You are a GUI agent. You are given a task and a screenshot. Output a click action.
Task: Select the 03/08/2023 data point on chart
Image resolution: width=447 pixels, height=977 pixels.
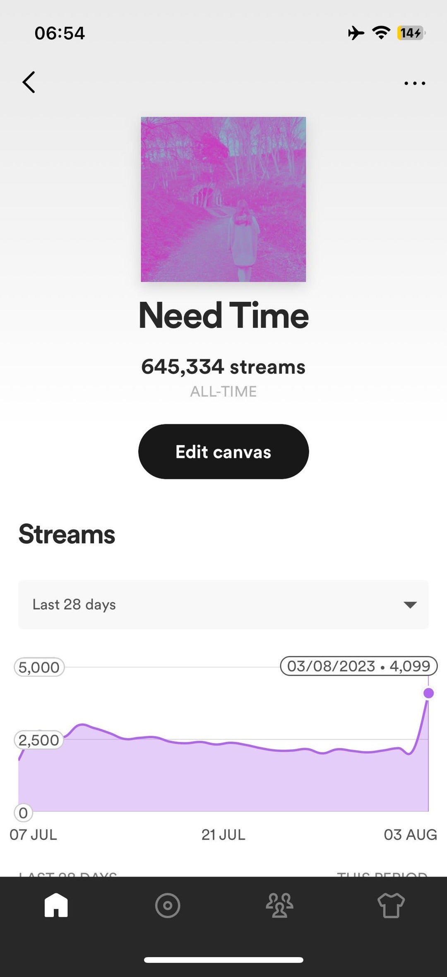(x=429, y=693)
